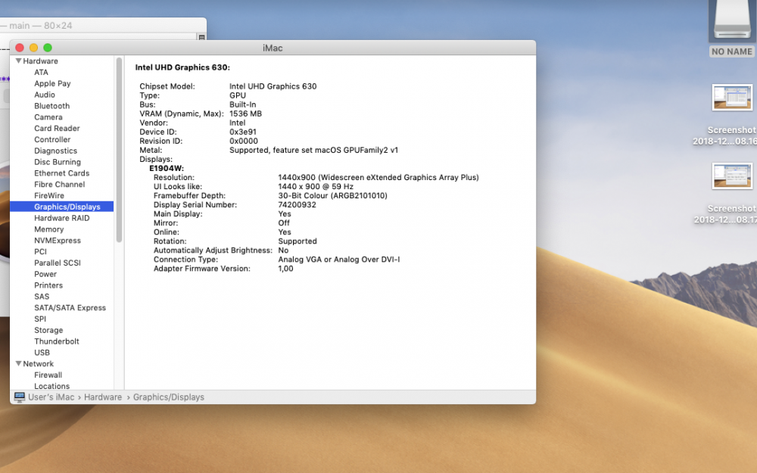Select Ethernet Cards in sidebar
This screenshot has height=473, width=757.
tap(61, 173)
